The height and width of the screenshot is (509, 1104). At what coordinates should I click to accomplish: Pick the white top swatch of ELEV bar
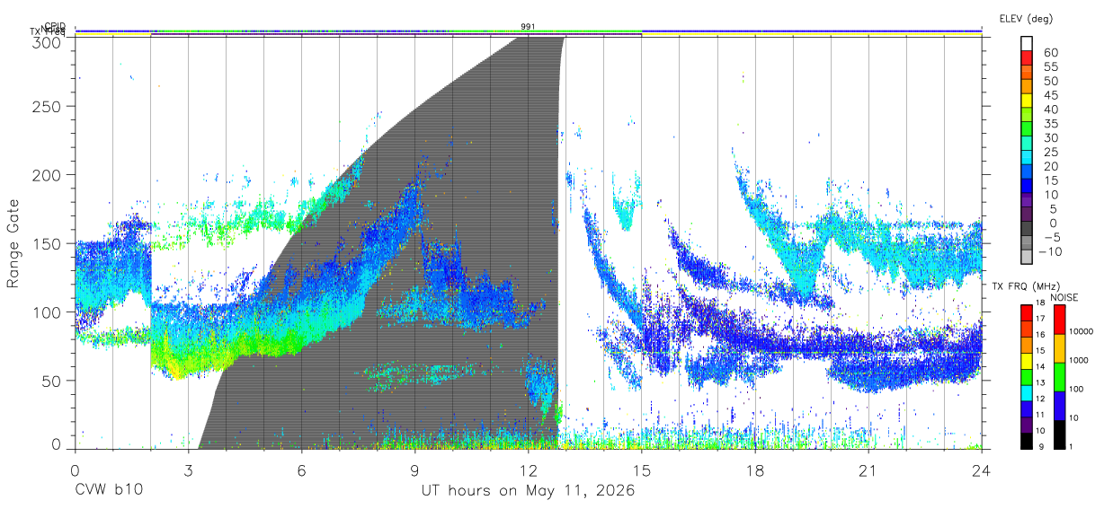(x=1027, y=43)
